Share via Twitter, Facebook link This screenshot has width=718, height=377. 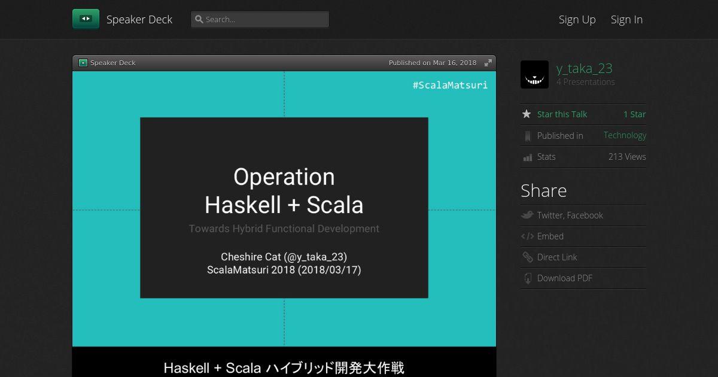pos(570,215)
